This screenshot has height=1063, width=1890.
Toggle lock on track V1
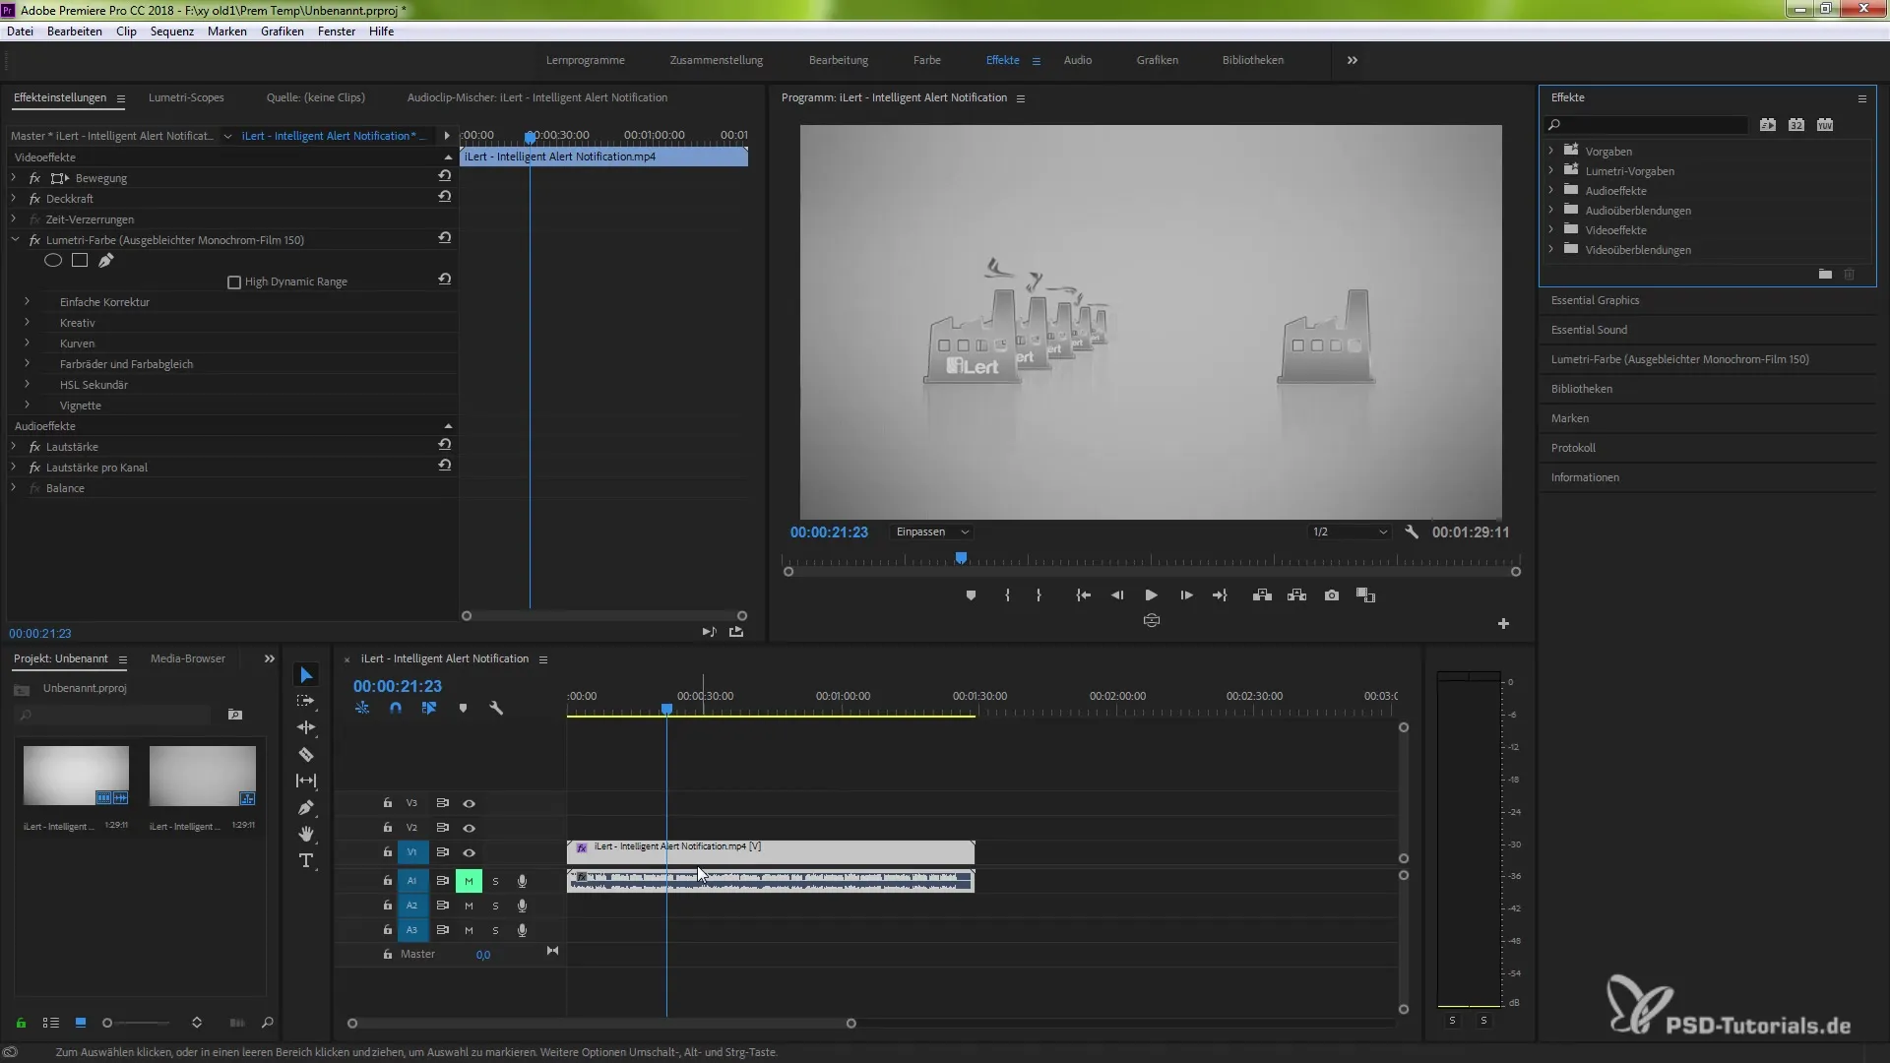(x=388, y=852)
